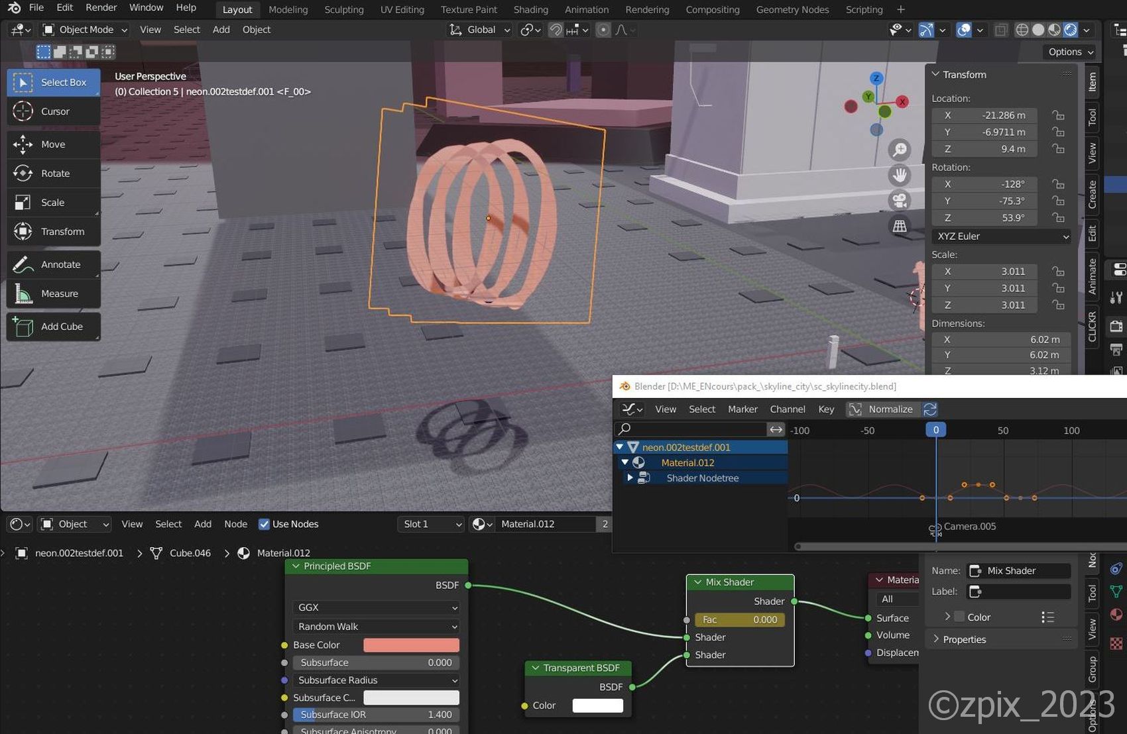This screenshot has width=1127, height=734.
Task: Toggle camera view in viewport
Action: (900, 201)
